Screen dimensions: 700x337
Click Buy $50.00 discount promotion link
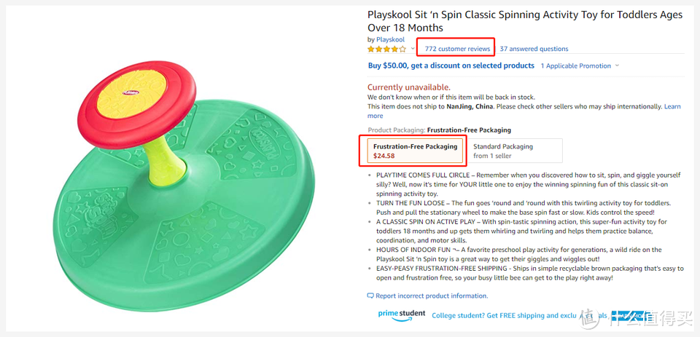point(451,66)
